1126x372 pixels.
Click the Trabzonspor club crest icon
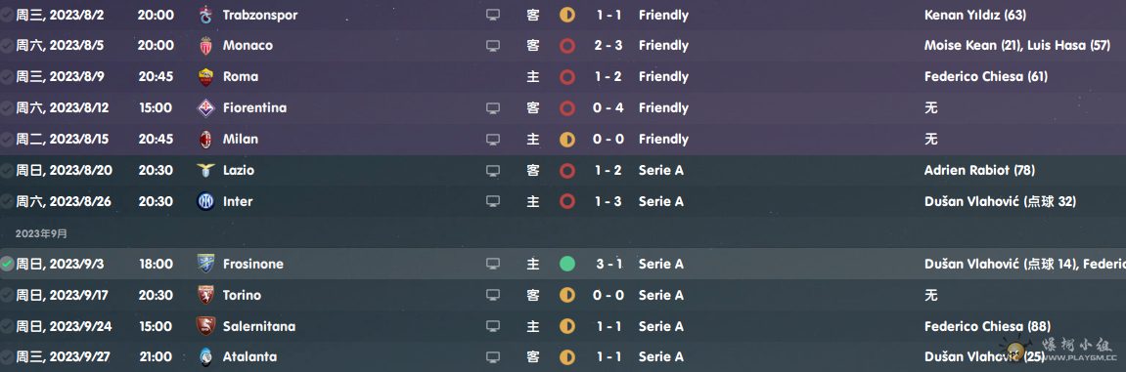click(x=206, y=15)
